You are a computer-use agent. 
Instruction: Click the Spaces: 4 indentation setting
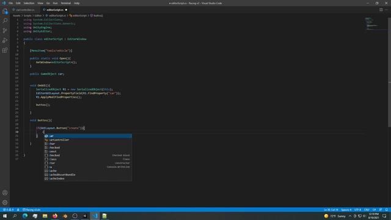coord(346,210)
